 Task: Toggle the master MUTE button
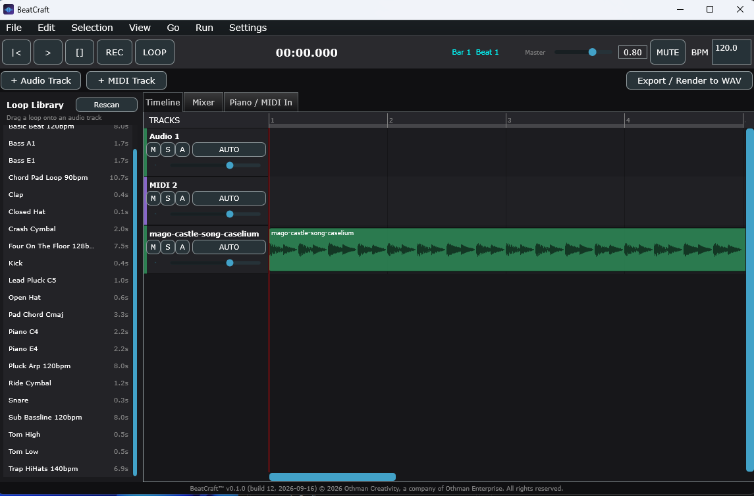point(668,52)
